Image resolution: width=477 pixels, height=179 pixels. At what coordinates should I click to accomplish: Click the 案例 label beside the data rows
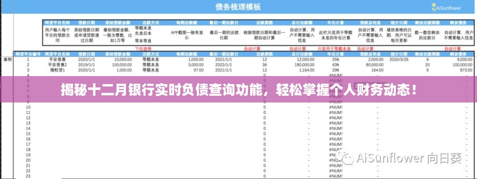click(x=8, y=60)
